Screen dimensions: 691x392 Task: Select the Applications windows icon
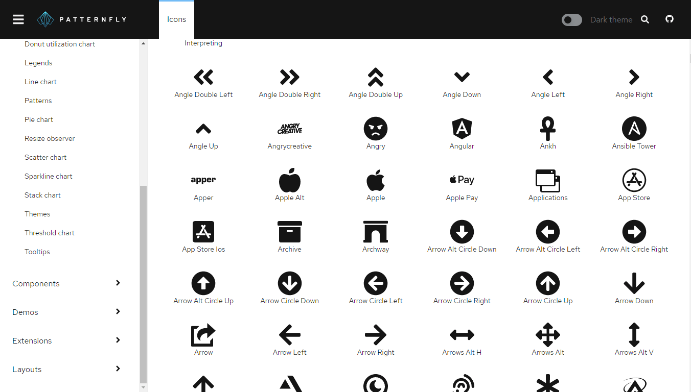[x=548, y=180]
